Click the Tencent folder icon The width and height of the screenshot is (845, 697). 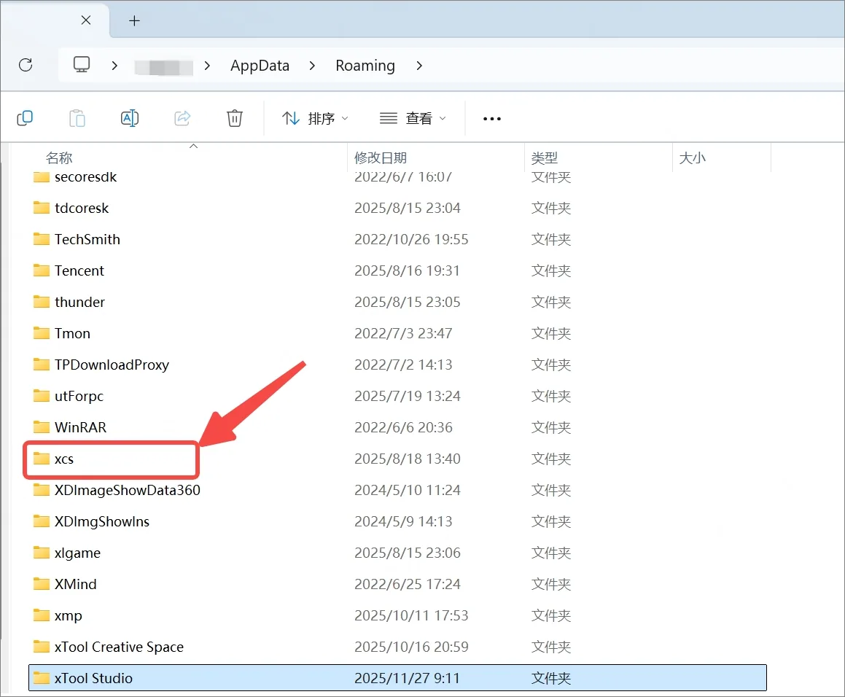[x=41, y=270]
